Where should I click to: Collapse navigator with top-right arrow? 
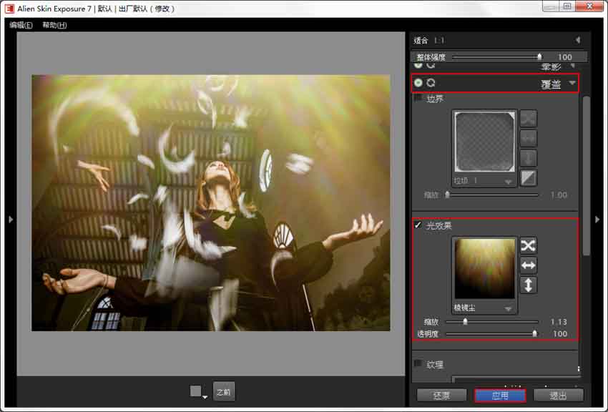coord(577,40)
